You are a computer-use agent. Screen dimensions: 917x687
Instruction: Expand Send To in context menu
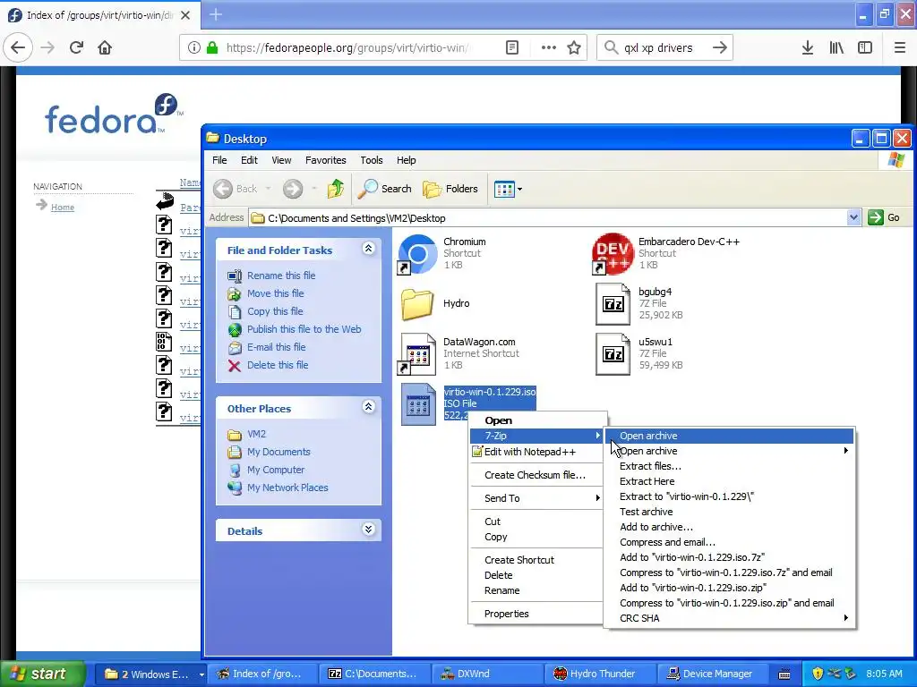click(536, 498)
